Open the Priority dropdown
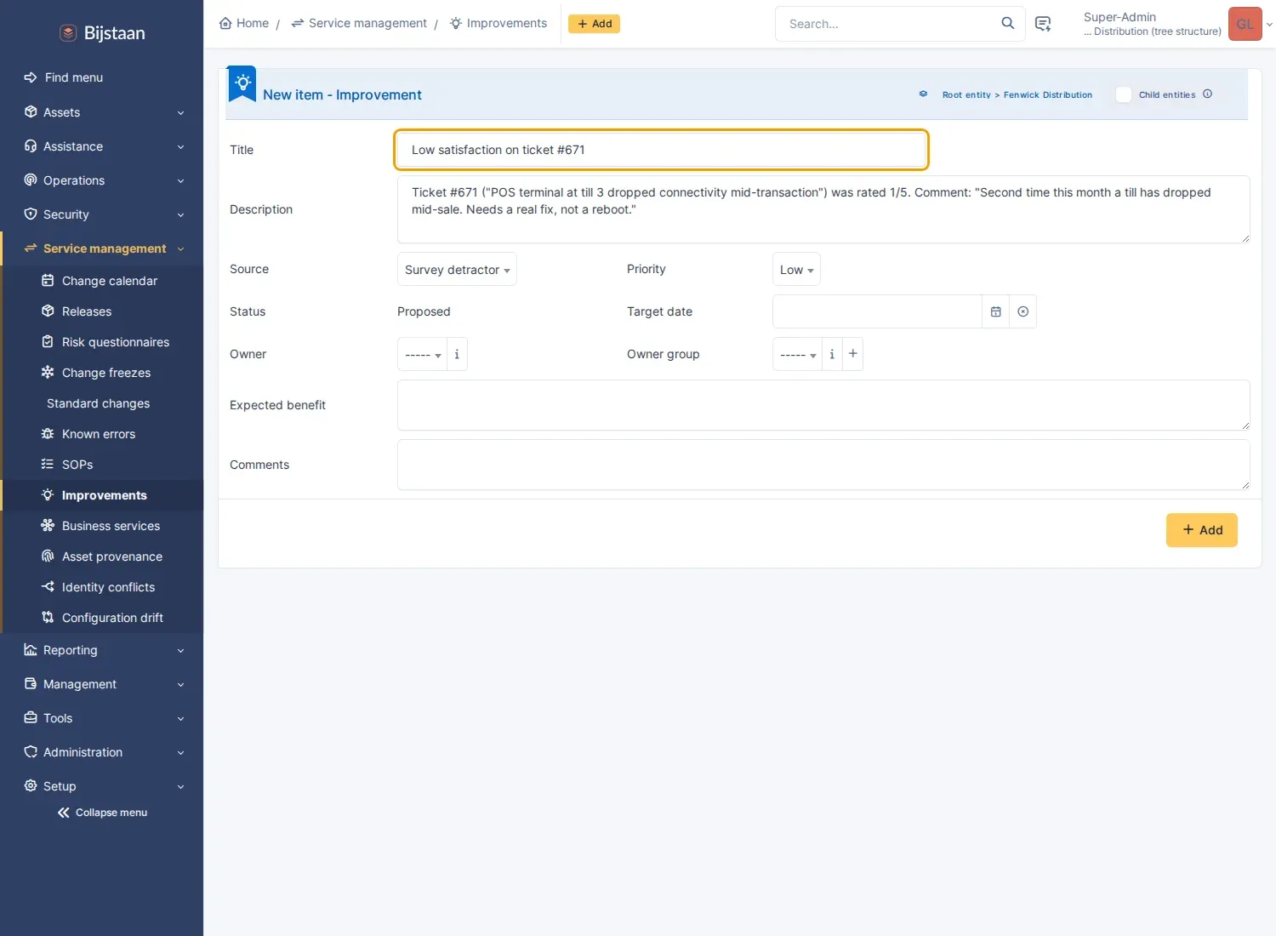The width and height of the screenshot is (1276, 936). tap(796, 270)
